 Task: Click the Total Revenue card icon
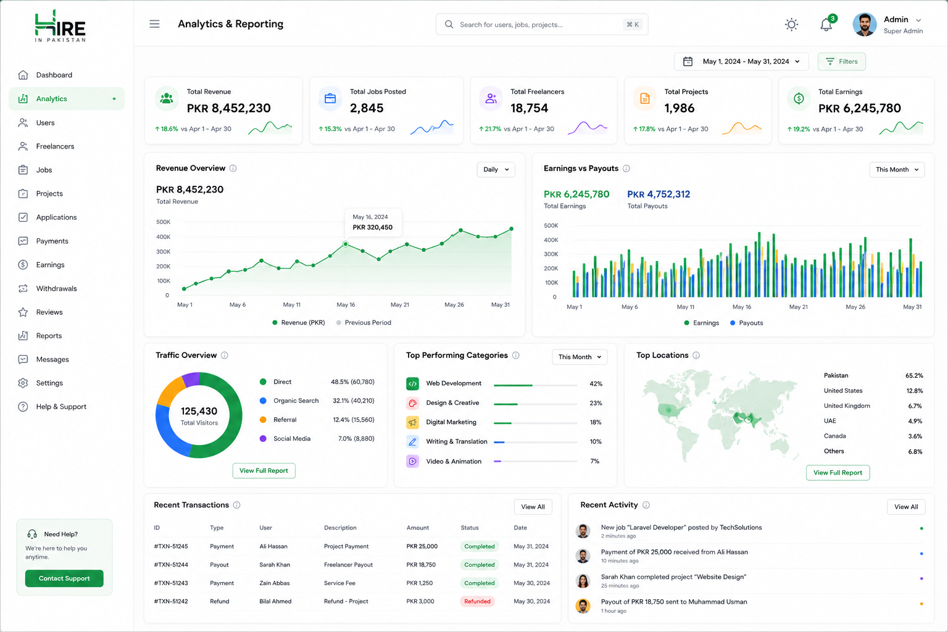[x=166, y=98]
